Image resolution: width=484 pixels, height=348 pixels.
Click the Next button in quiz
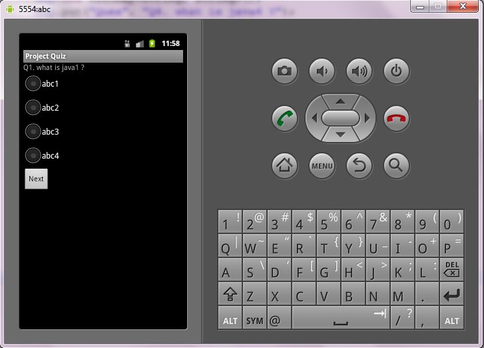point(36,179)
